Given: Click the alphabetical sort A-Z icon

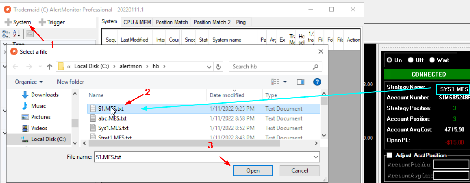Looking at the screenshot, I should click(x=17, y=34).
